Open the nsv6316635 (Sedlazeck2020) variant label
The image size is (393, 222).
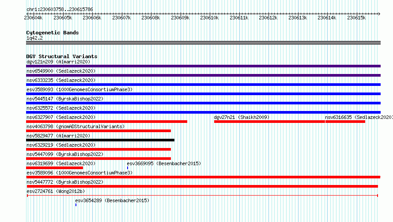pos(359,117)
